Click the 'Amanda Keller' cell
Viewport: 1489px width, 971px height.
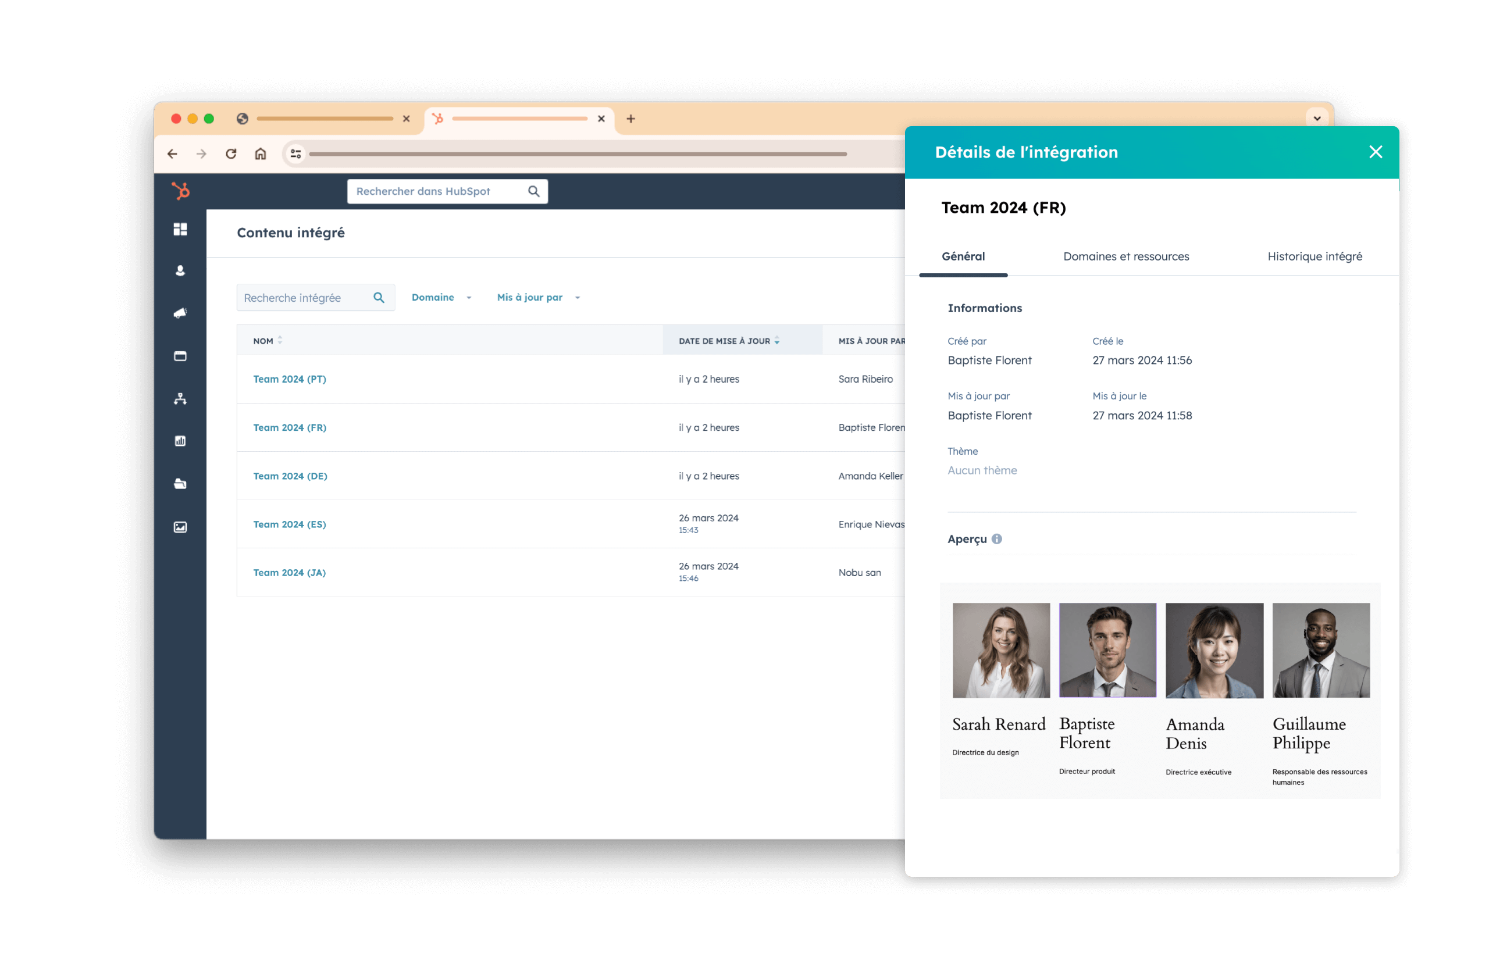(x=871, y=476)
